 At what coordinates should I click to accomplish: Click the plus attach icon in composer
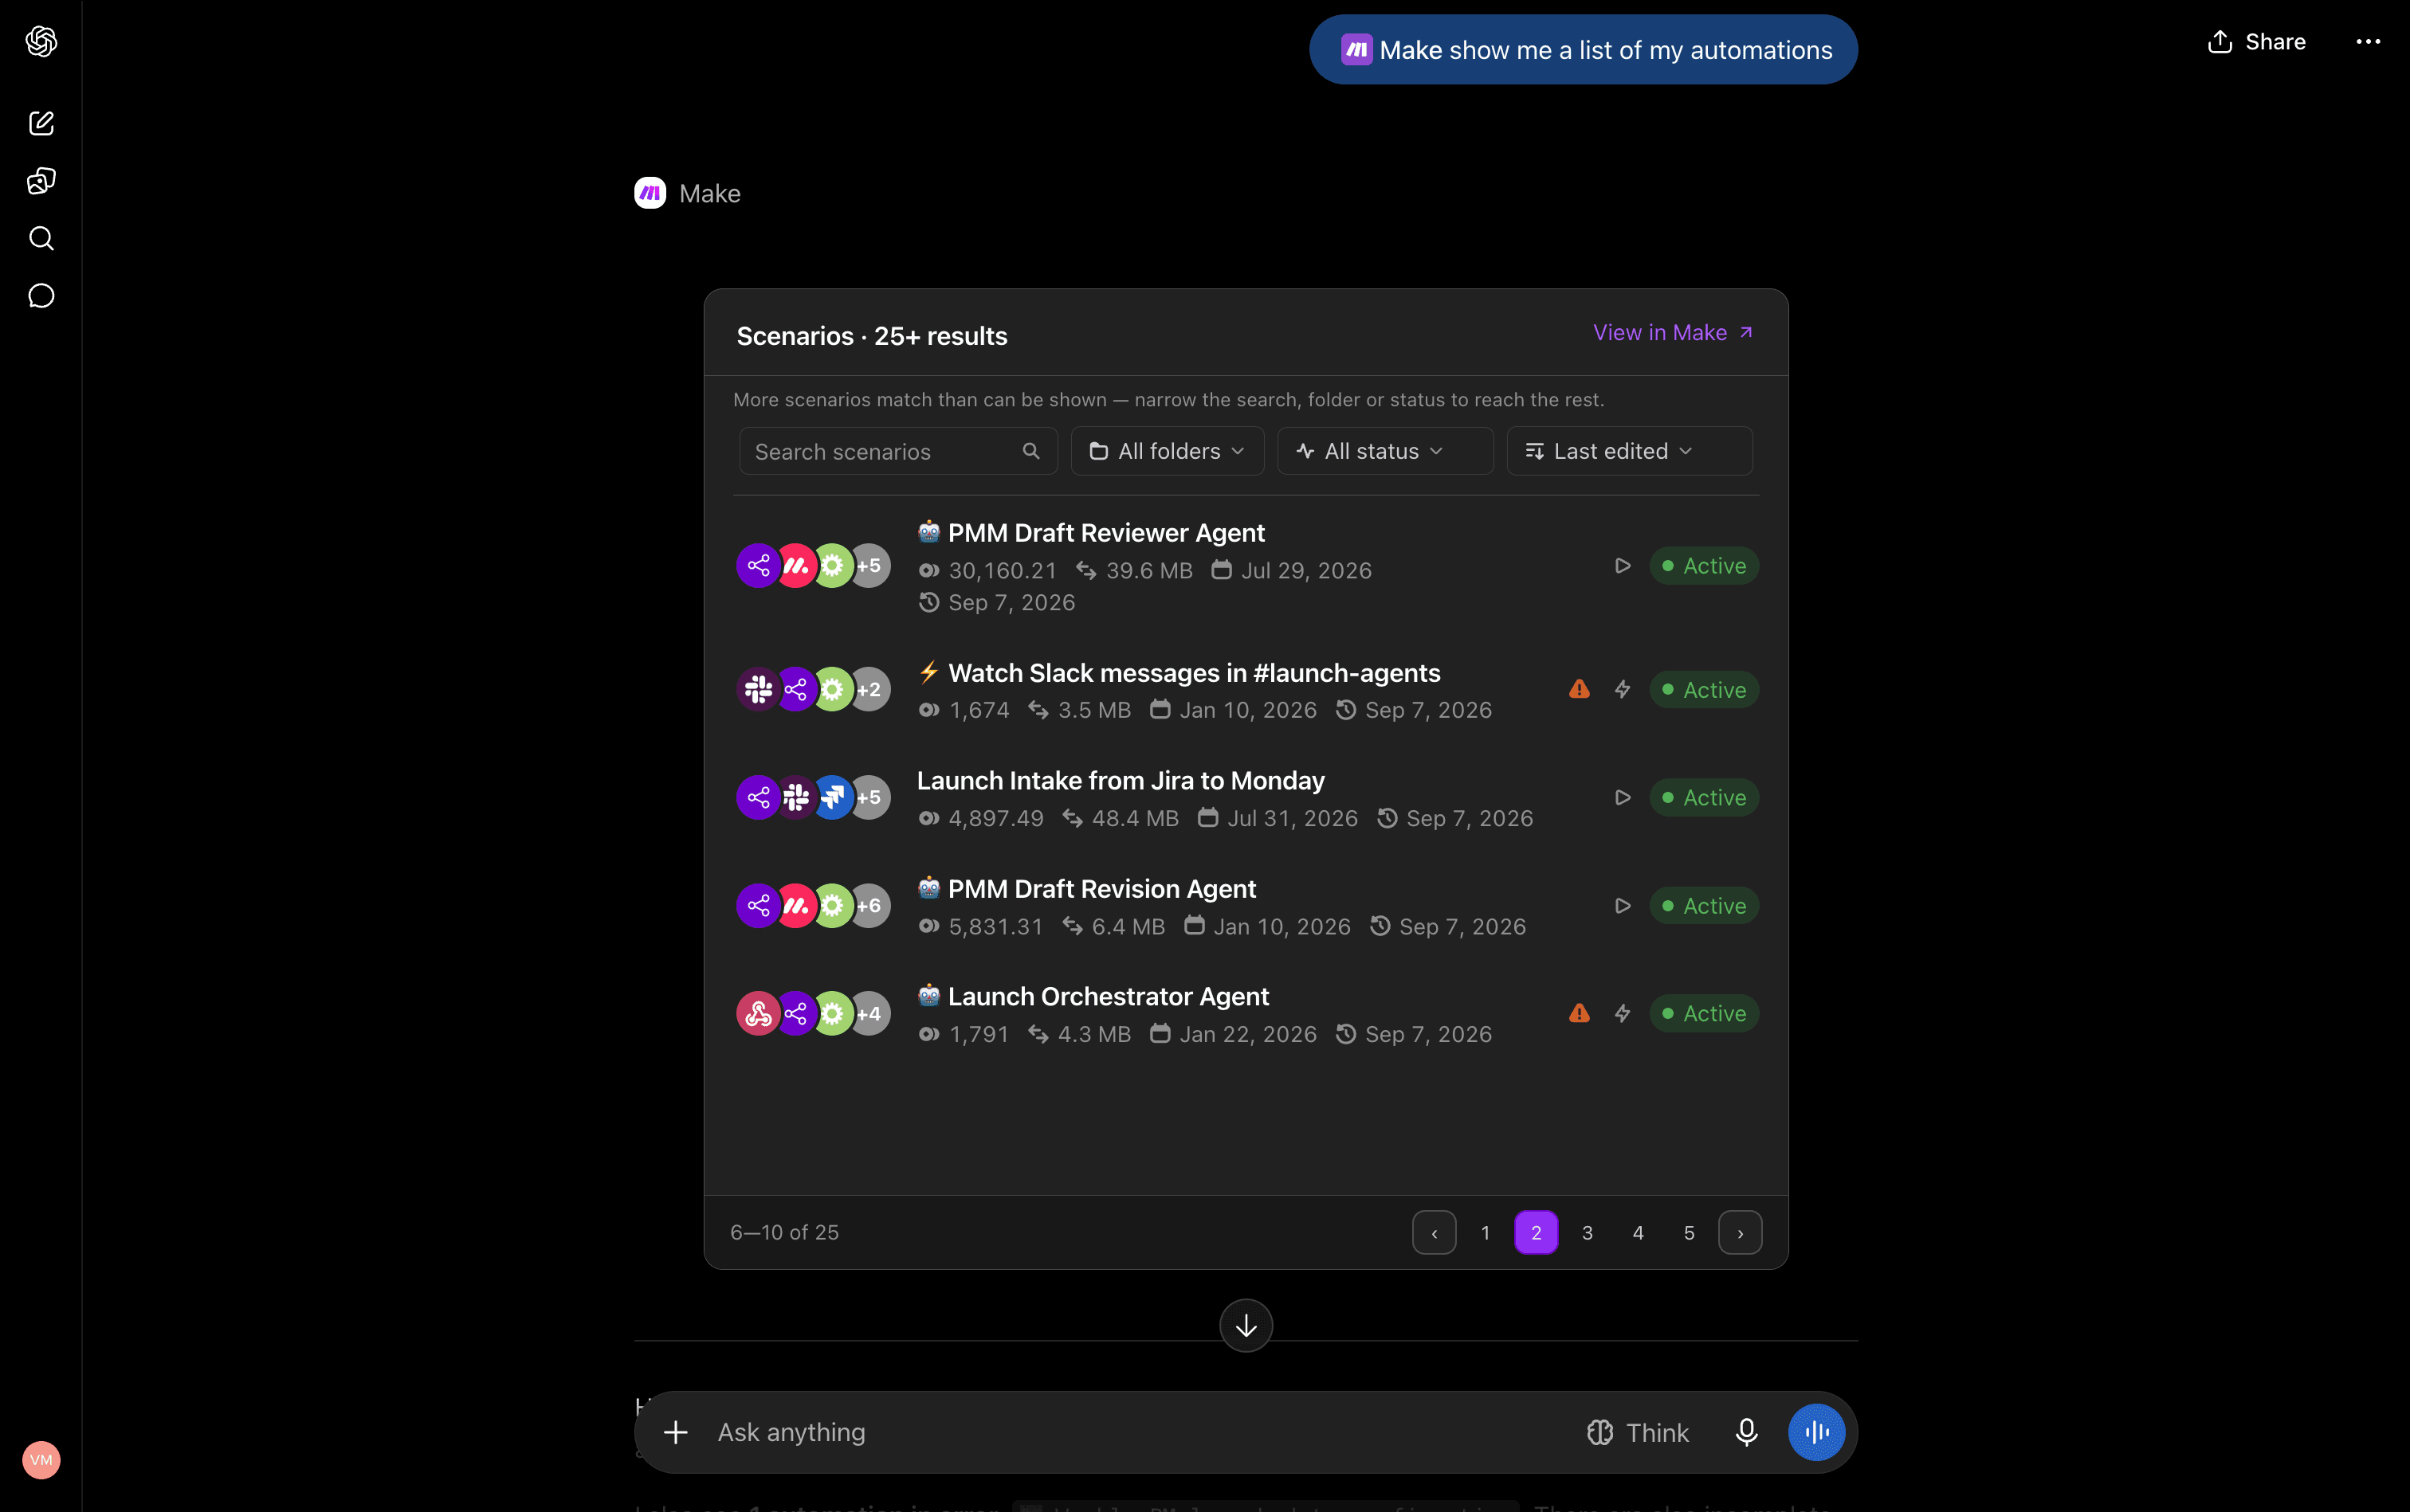click(x=675, y=1432)
